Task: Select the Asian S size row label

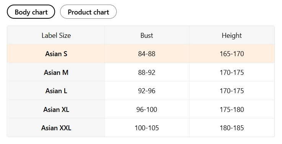Action: tap(56, 54)
